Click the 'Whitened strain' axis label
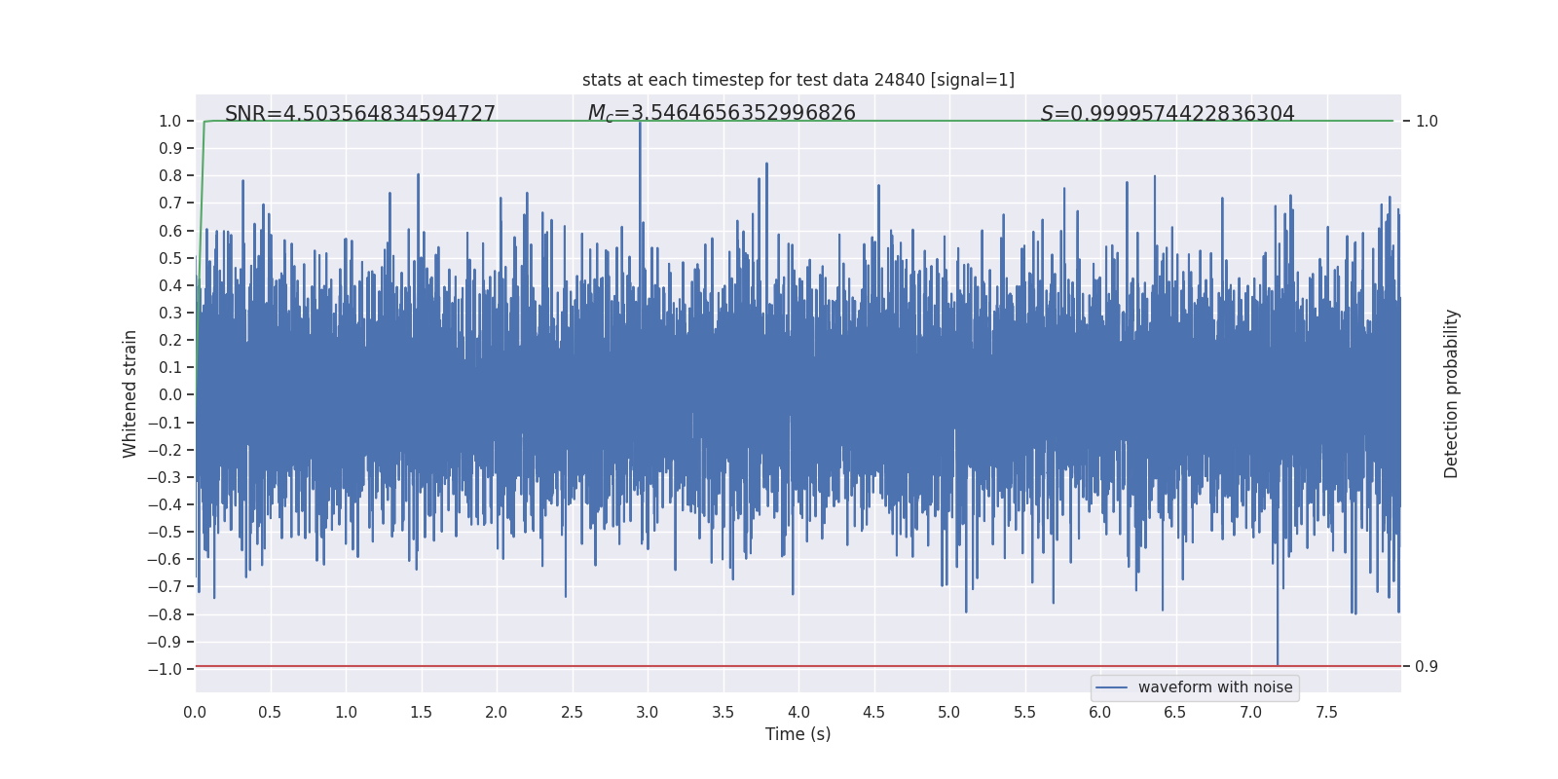 pos(130,393)
